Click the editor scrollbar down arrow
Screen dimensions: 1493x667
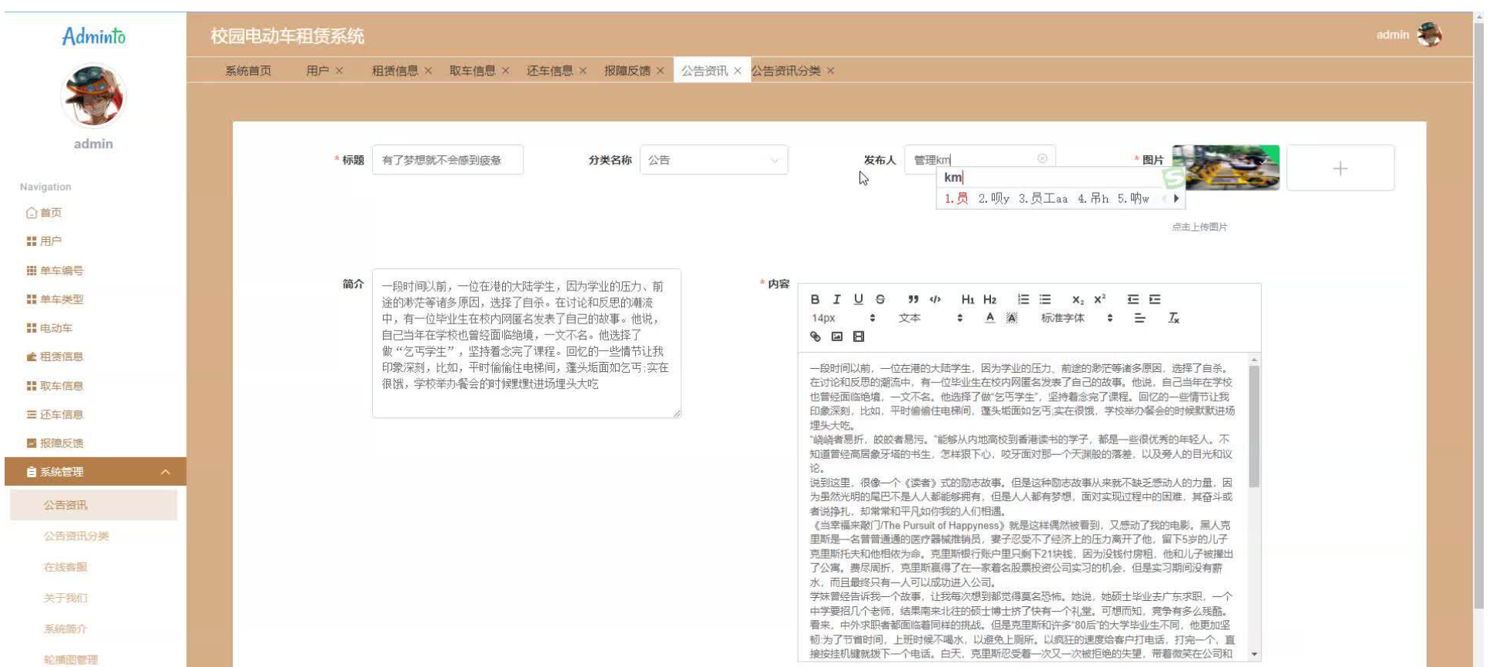pyautogui.click(x=1255, y=655)
